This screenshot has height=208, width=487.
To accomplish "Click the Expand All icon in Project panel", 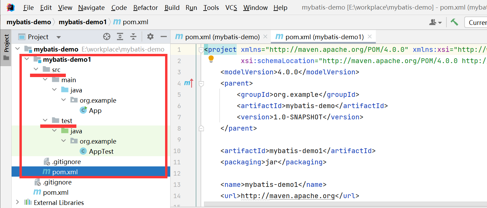I will tap(120, 37).
